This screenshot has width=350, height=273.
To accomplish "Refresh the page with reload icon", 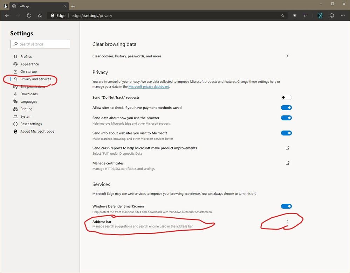I will point(29,15).
